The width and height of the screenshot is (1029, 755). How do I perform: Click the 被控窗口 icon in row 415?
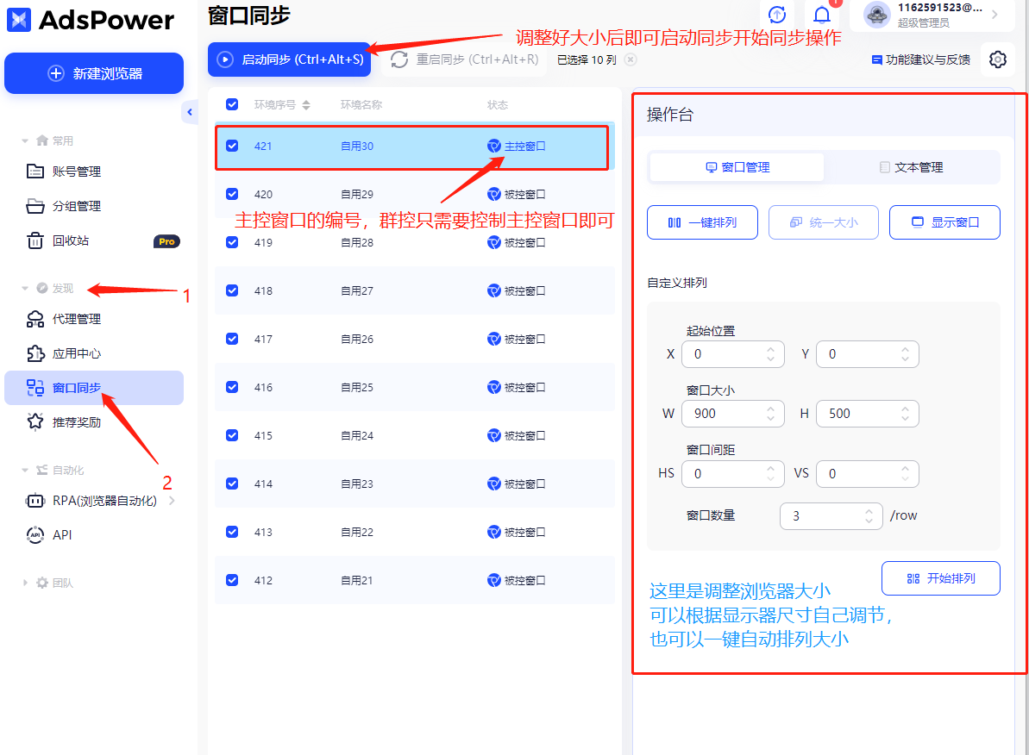(x=494, y=435)
